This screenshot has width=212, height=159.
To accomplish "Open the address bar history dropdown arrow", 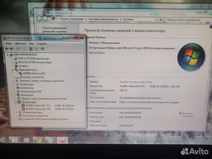I will pyautogui.click(x=156, y=20).
